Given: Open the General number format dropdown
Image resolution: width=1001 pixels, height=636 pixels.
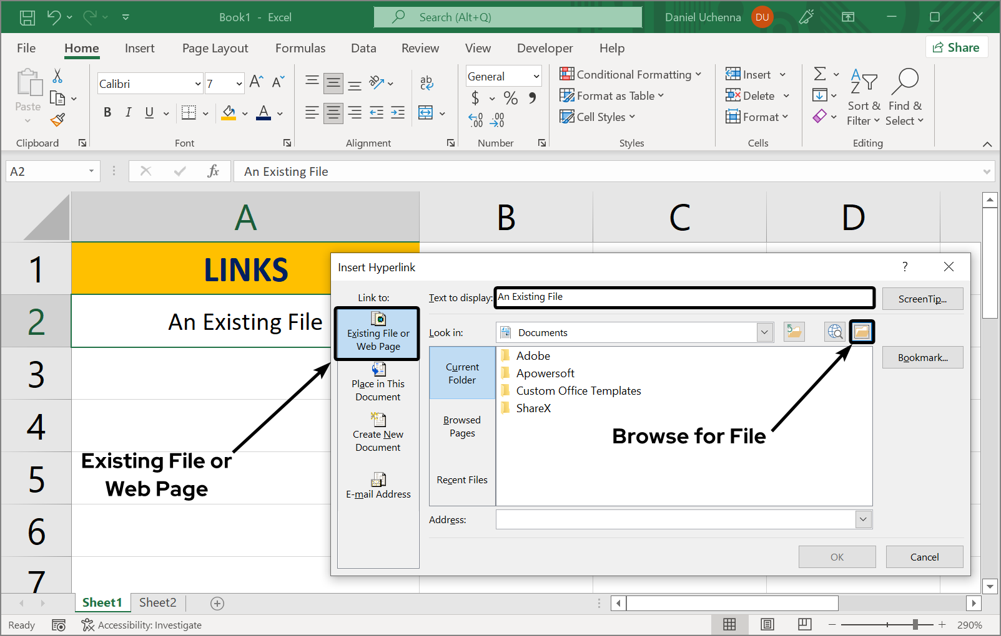Looking at the screenshot, I should [537, 75].
